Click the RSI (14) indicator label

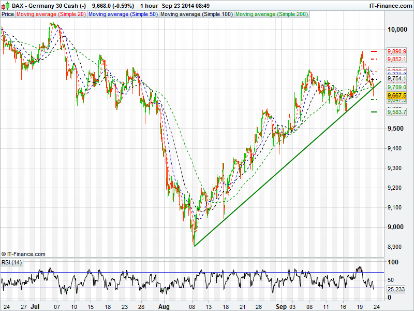pyautogui.click(x=11, y=262)
